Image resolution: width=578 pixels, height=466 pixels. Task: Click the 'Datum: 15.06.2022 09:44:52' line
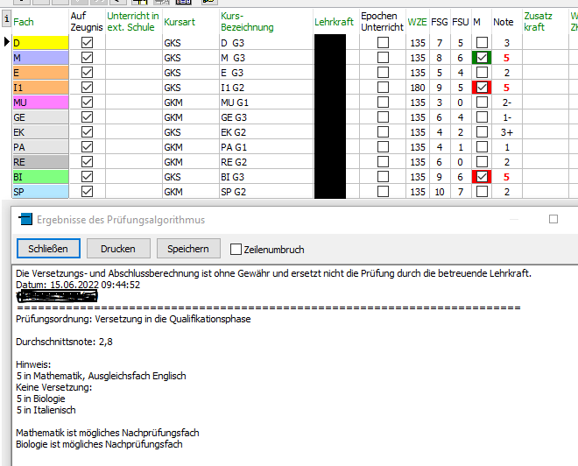(x=78, y=285)
